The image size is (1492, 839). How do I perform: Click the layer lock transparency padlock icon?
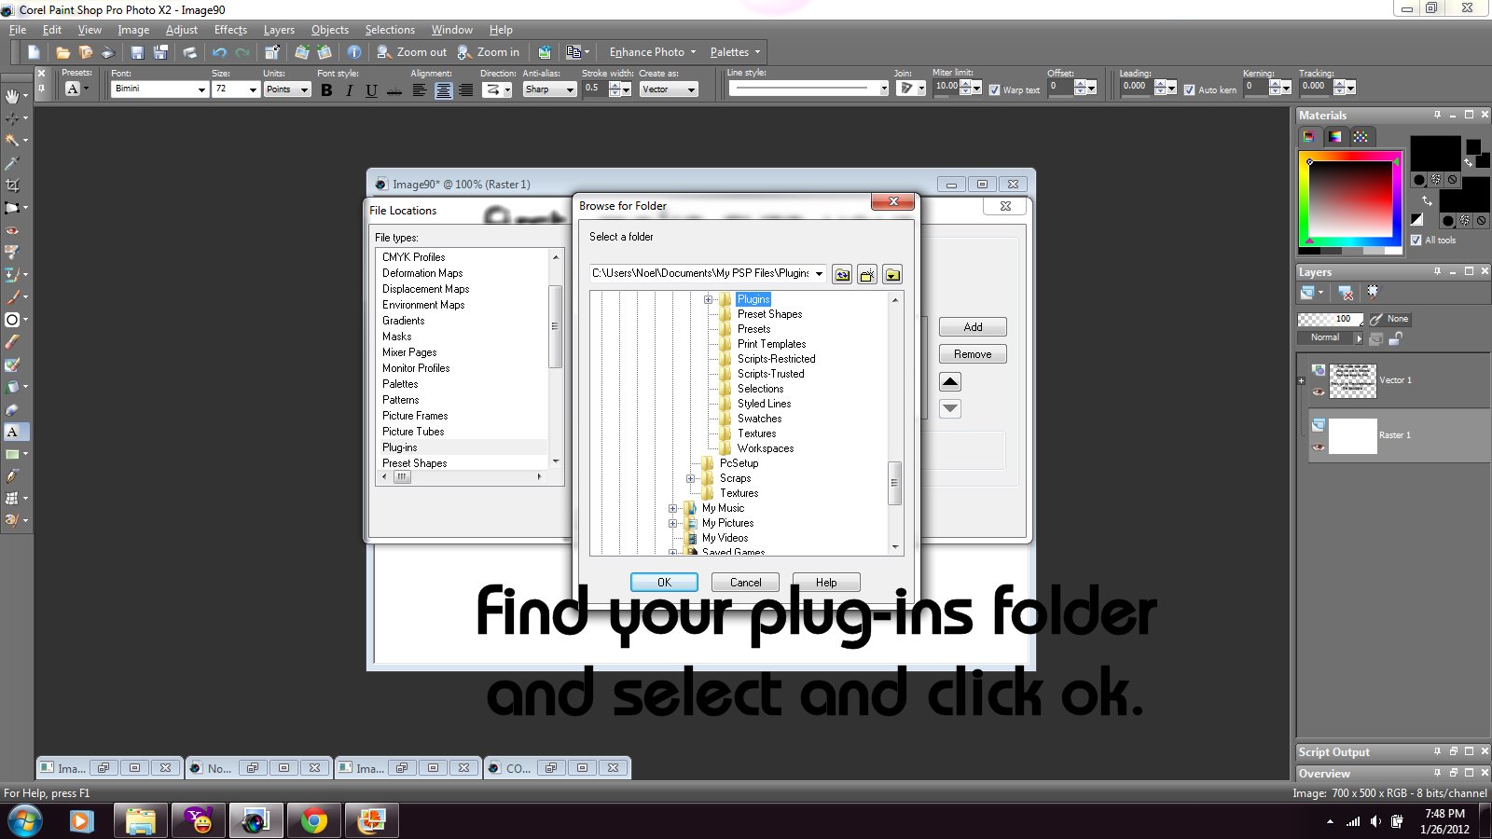[1396, 338]
